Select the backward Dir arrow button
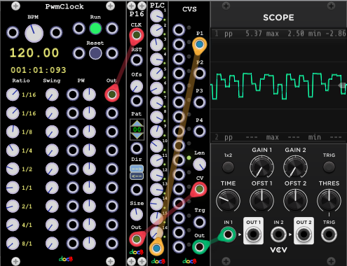347x266 pixels. [x=137, y=176]
